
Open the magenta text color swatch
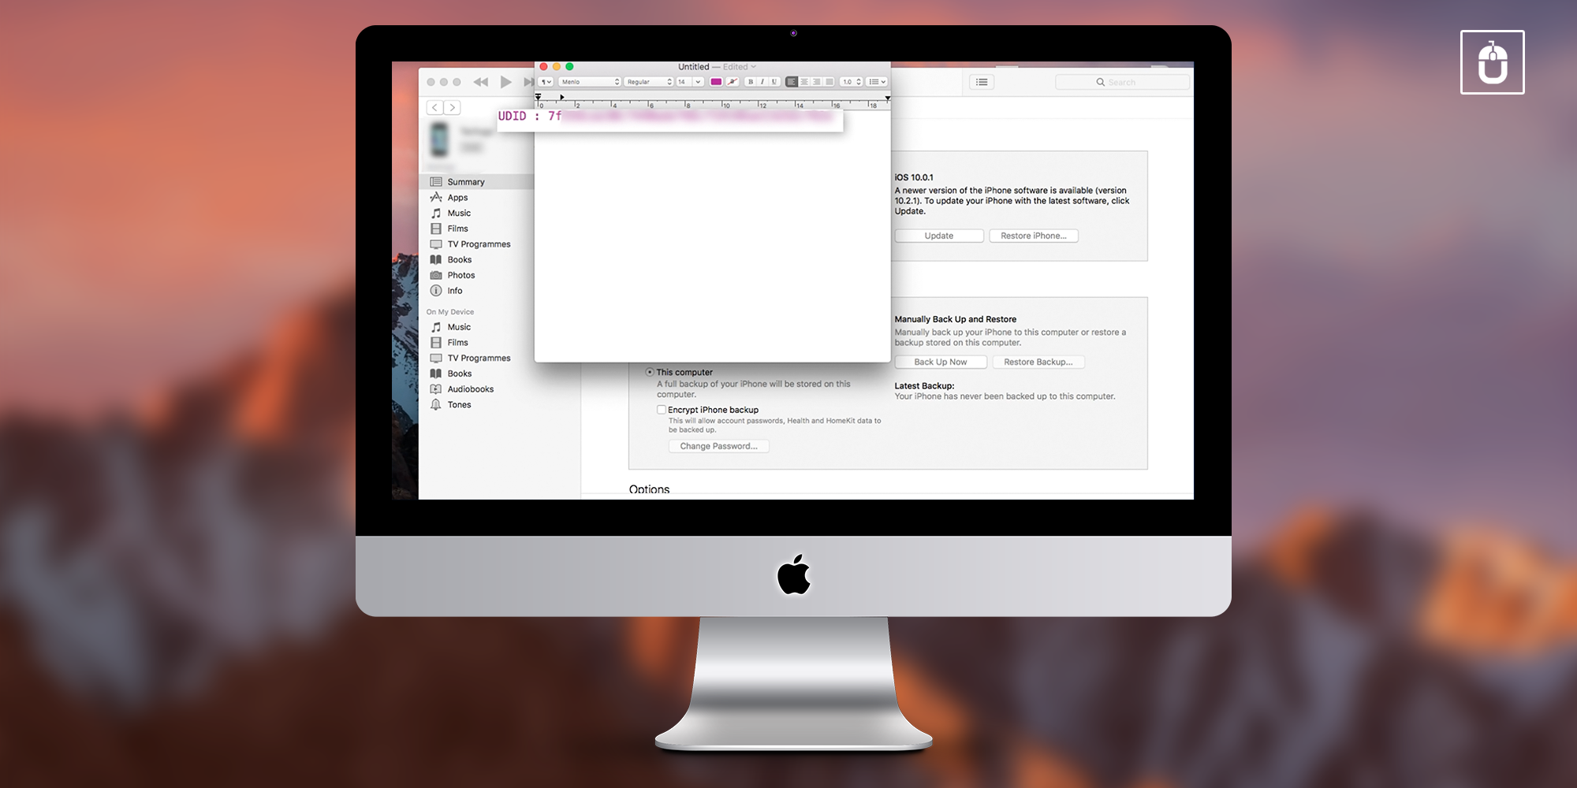(x=716, y=82)
